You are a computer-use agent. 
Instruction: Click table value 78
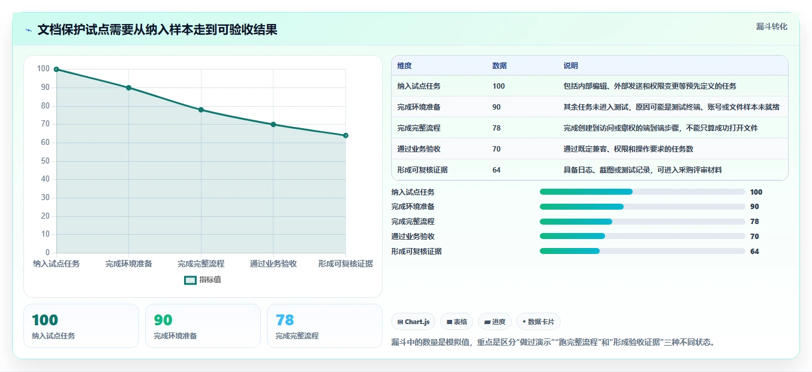(497, 128)
